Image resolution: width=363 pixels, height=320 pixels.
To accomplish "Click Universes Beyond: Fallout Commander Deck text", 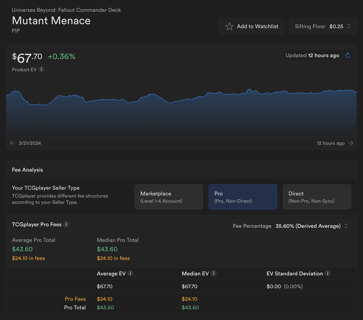I will 66,10.
